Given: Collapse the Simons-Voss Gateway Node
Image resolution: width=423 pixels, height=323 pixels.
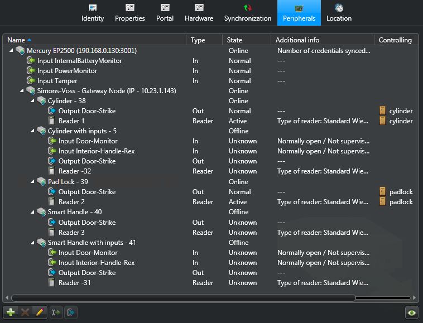Looking at the screenshot, I should pyautogui.click(x=23, y=91).
